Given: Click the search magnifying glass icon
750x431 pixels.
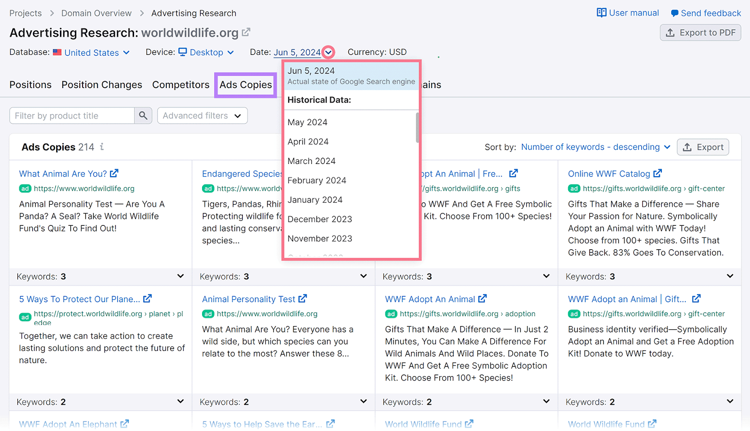Looking at the screenshot, I should coord(143,115).
